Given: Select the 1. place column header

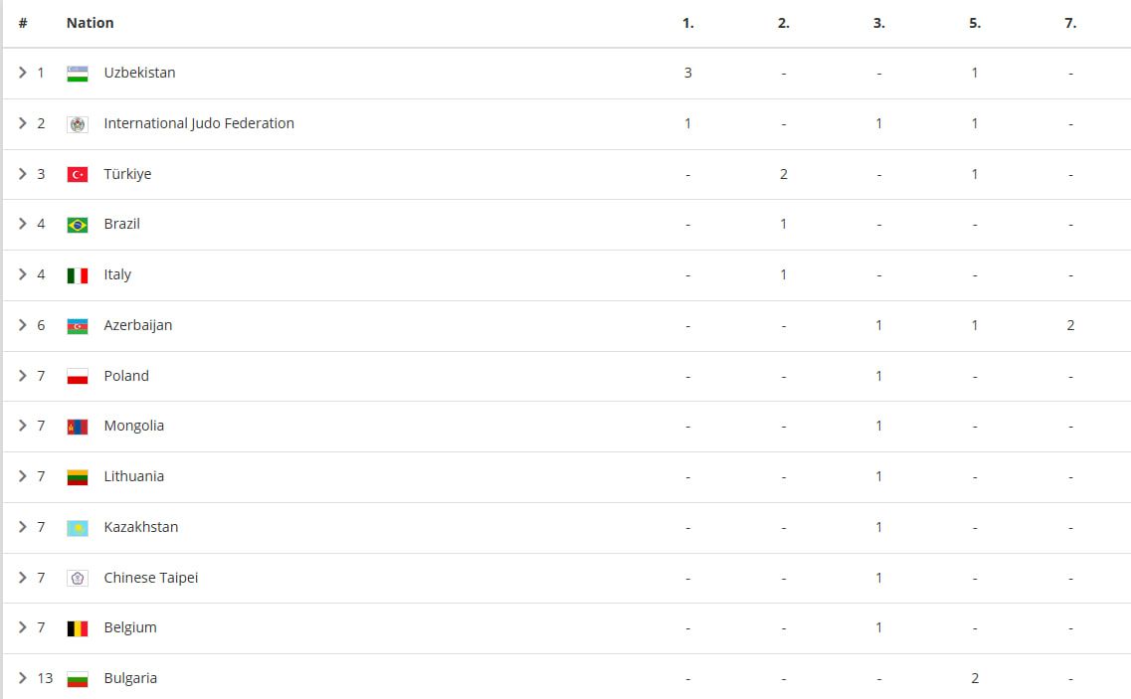Looking at the screenshot, I should click(688, 23).
